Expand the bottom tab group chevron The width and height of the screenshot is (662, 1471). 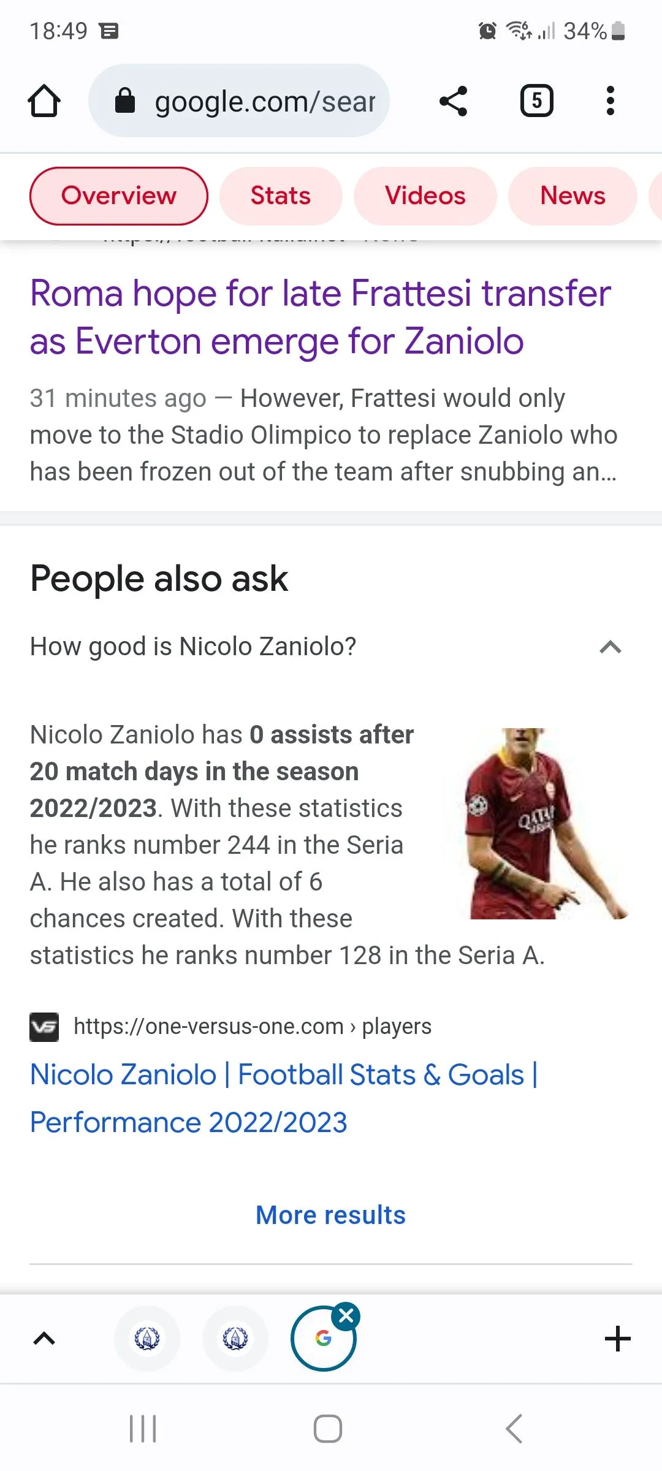(44, 1339)
